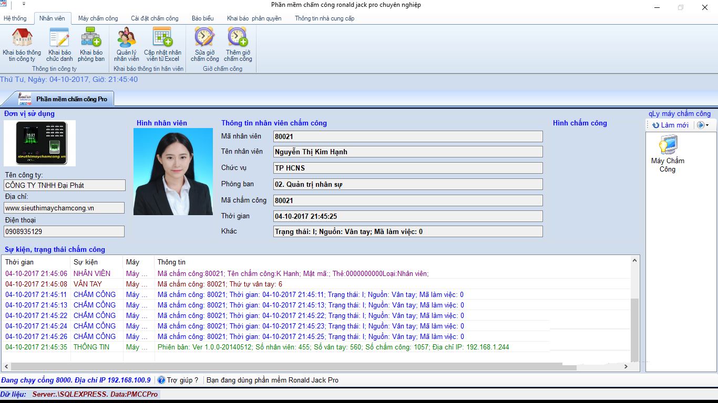Expand dropdown arrow next to Làm mới
Image resolution: width=718 pixels, height=403 pixels.
click(707, 125)
